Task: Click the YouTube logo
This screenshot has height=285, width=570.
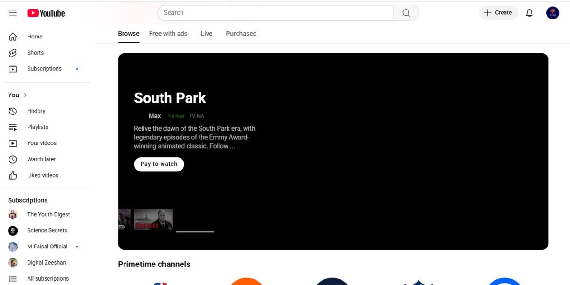Action: click(x=46, y=13)
